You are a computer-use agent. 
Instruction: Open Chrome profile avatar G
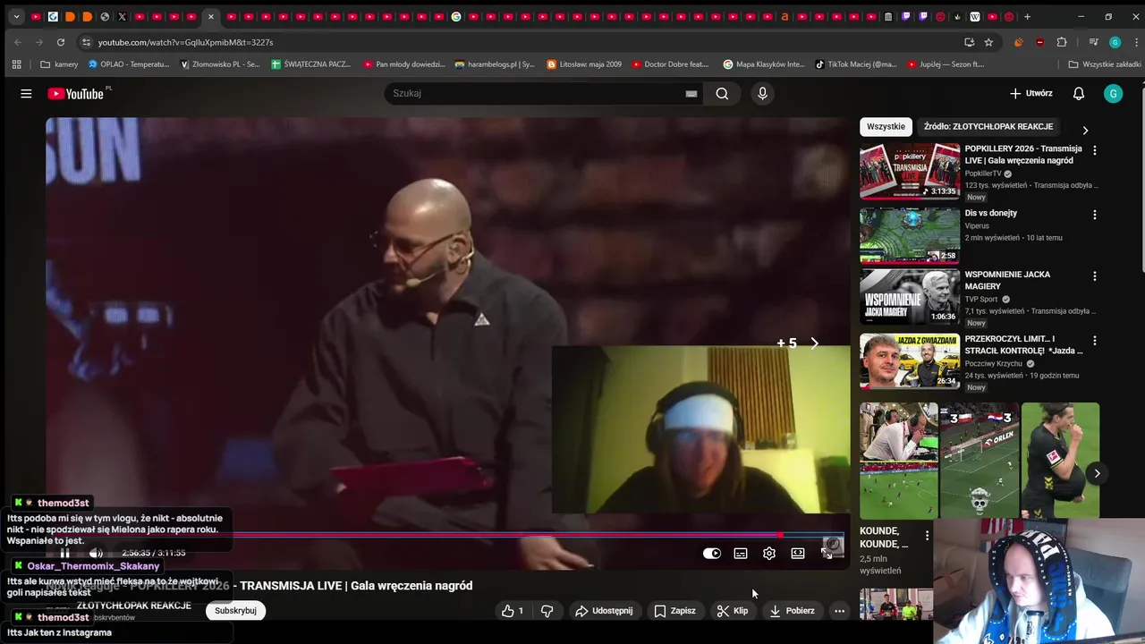[1115, 42]
